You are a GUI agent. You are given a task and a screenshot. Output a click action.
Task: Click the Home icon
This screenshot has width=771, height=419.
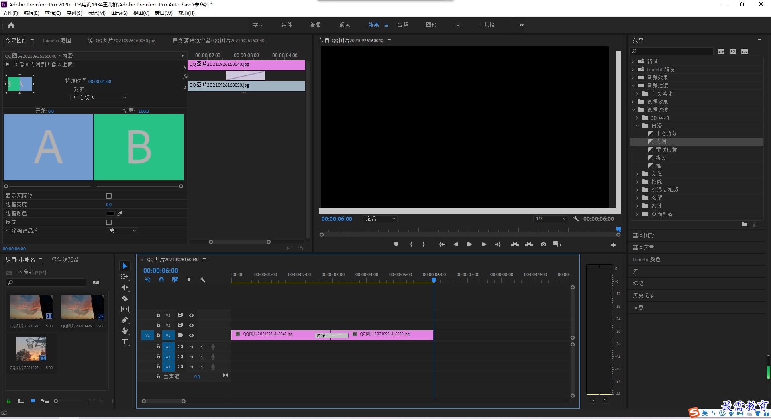click(11, 25)
